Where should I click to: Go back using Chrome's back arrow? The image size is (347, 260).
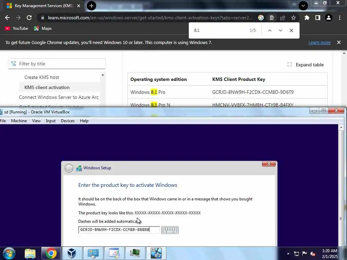point(7,18)
